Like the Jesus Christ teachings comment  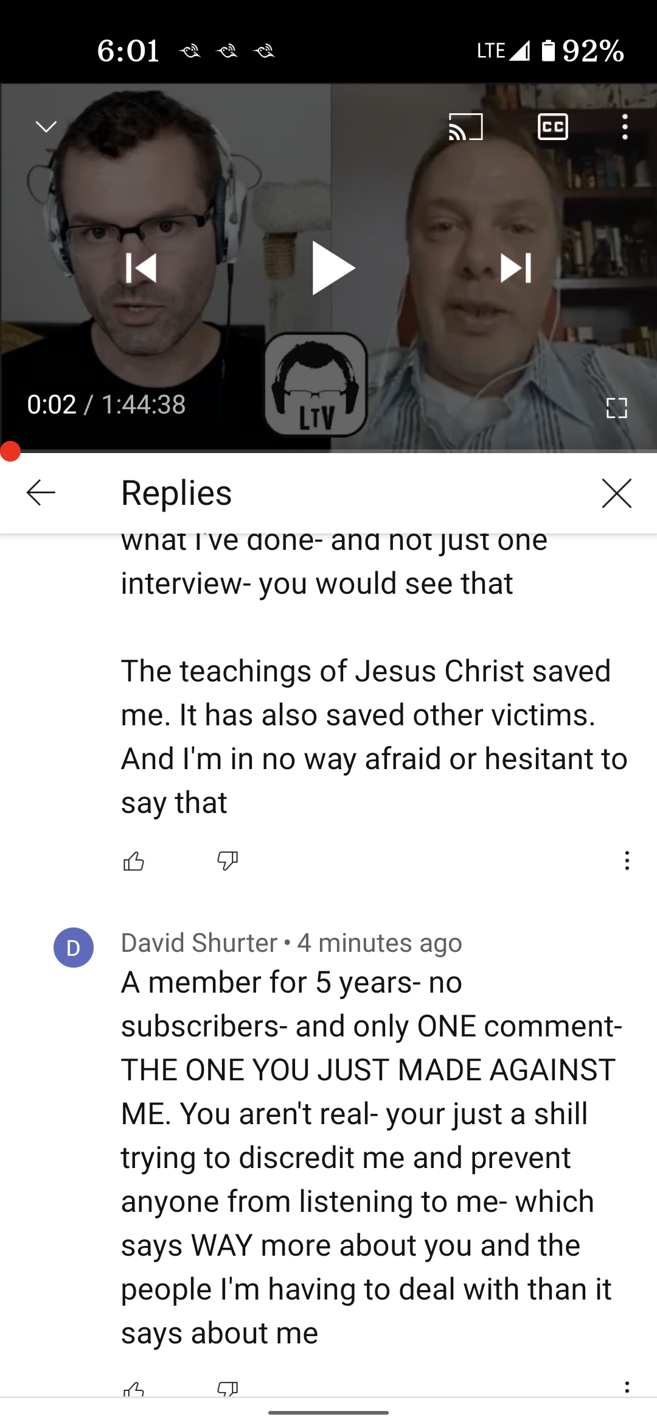(x=134, y=861)
